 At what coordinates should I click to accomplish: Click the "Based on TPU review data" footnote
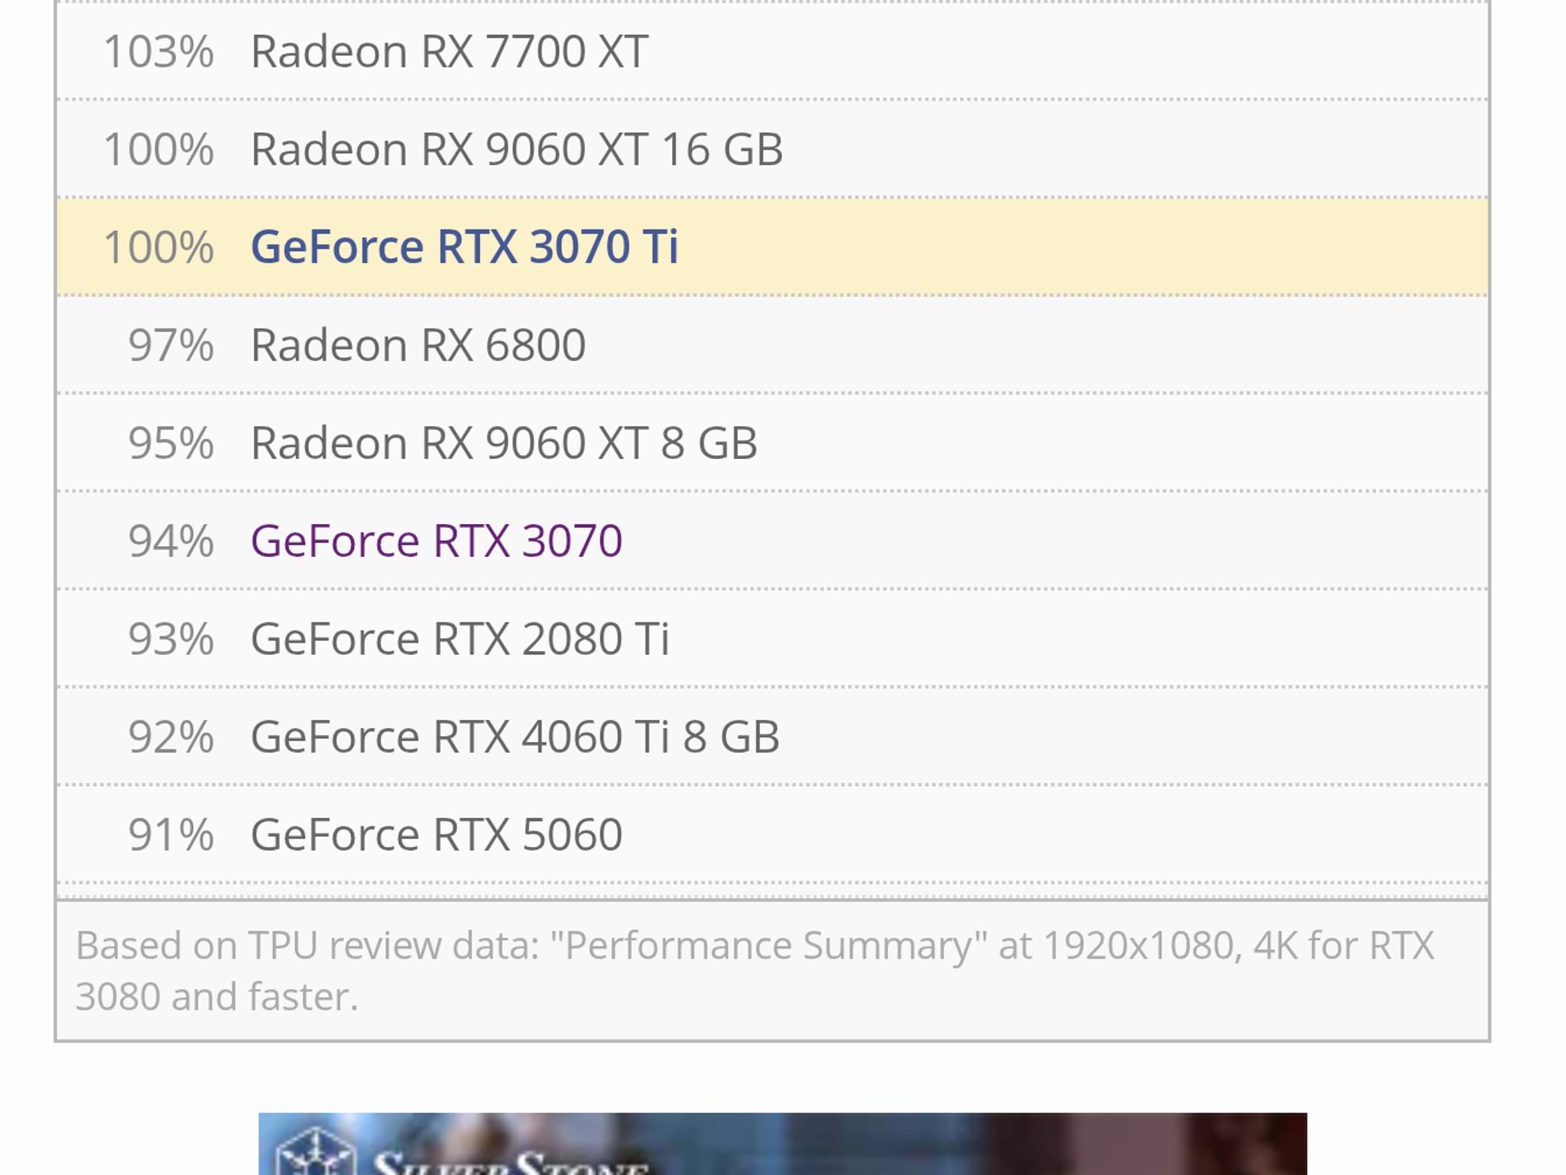[x=755, y=971]
